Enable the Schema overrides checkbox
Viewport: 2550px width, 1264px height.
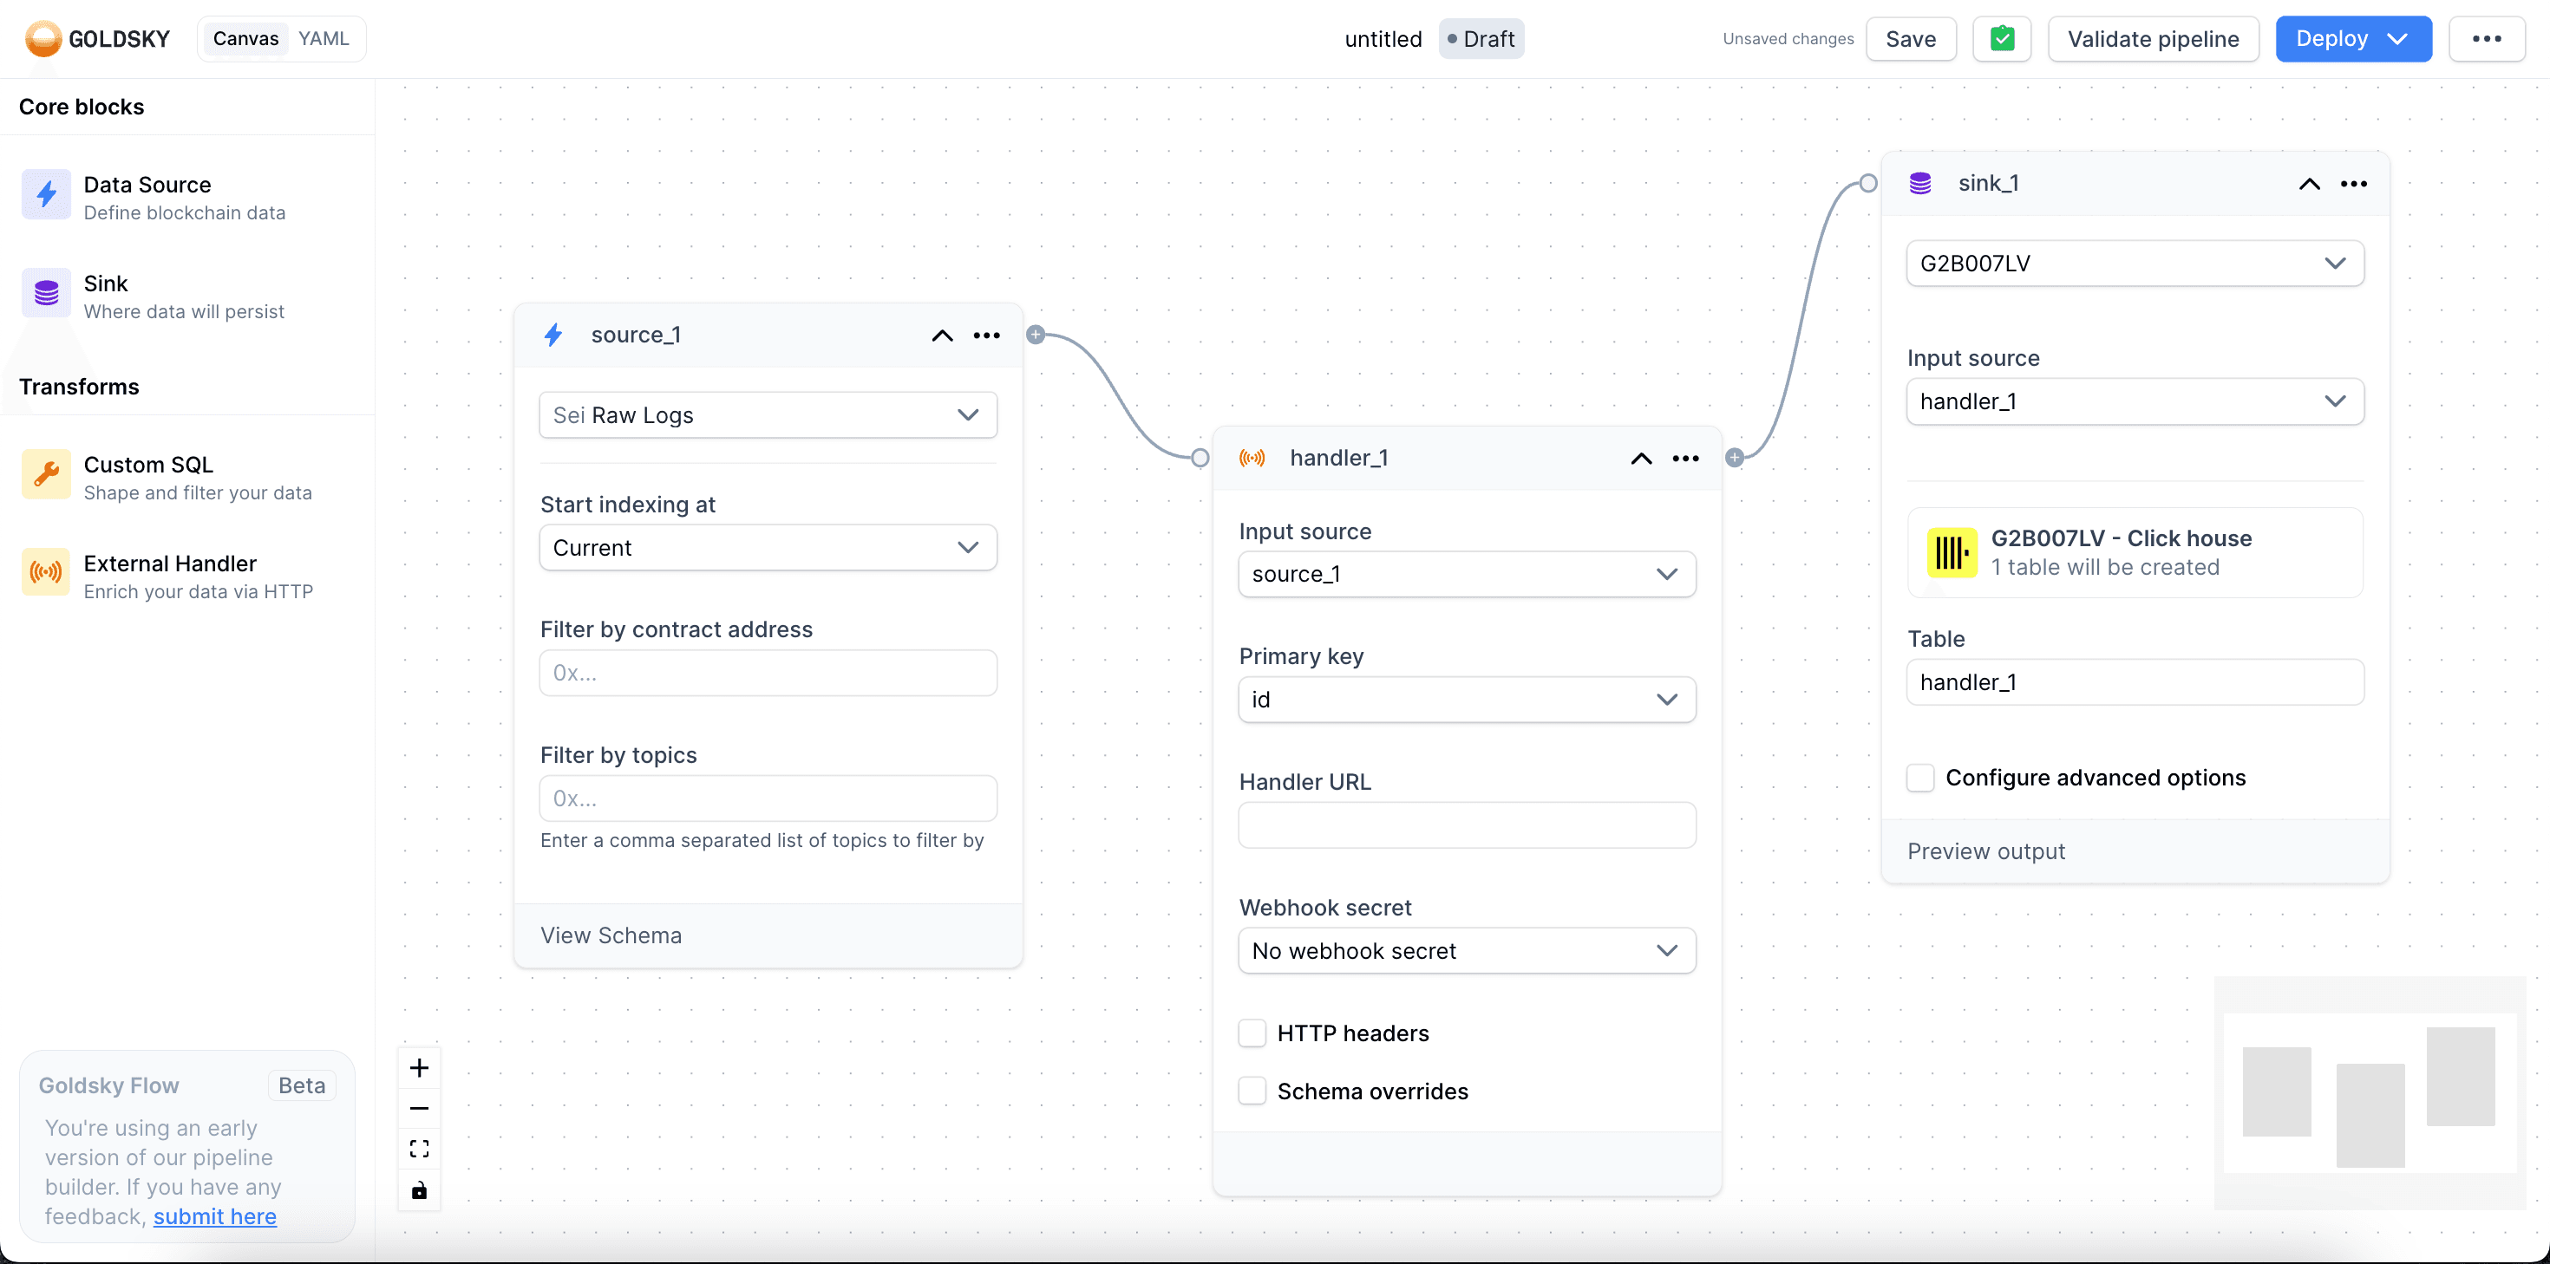1252,1091
